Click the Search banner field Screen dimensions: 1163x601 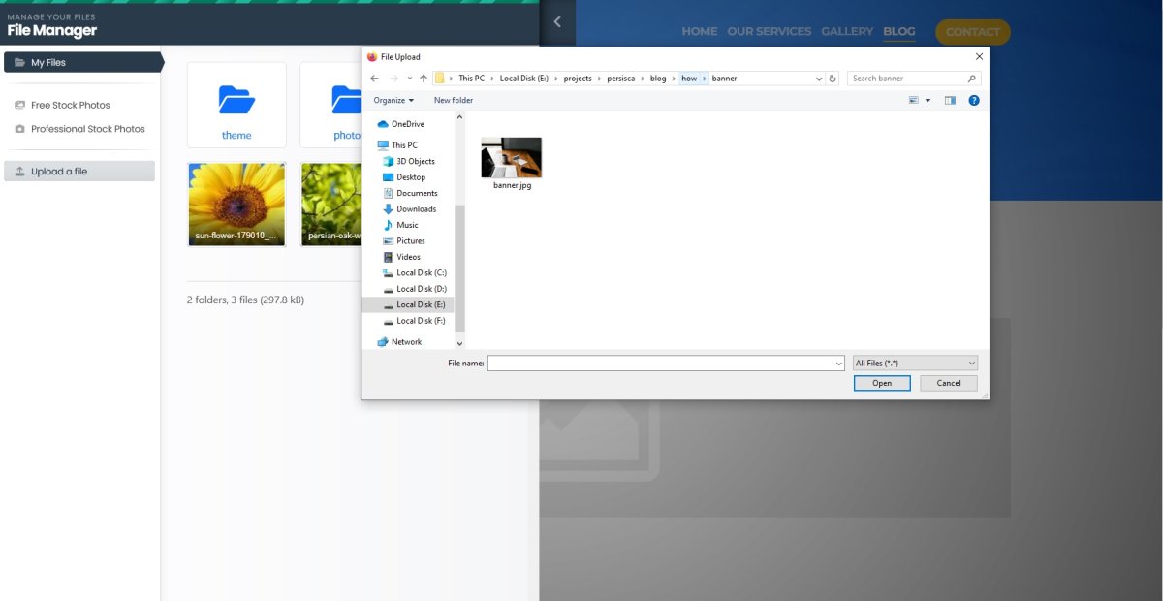click(908, 79)
